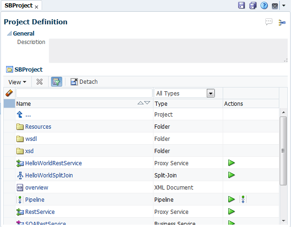Launch test for HelloWorldSplitJoin

232,175
